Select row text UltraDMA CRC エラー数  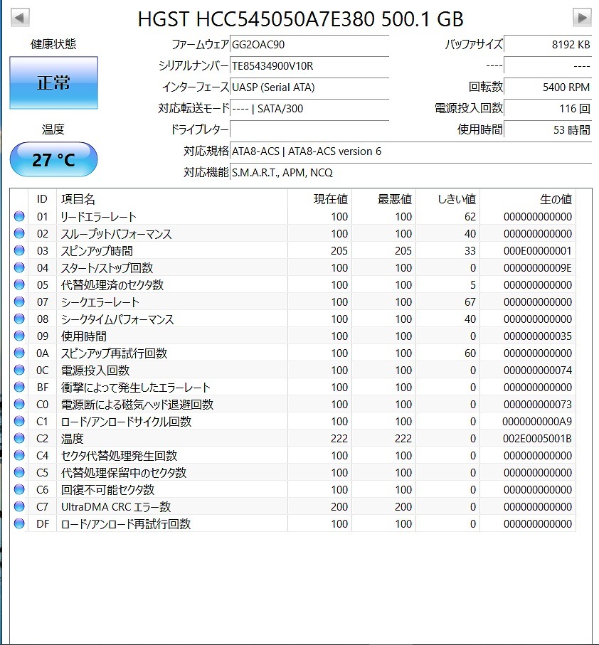pyautogui.click(x=116, y=507)
